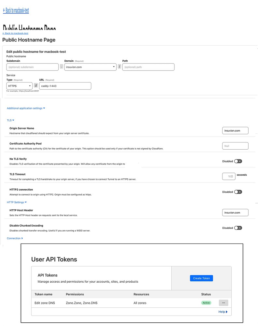Enable the No TLS Verify switch
Image resolution: width=258 pixels, height=326 pixels.
[x=238, y=161]
